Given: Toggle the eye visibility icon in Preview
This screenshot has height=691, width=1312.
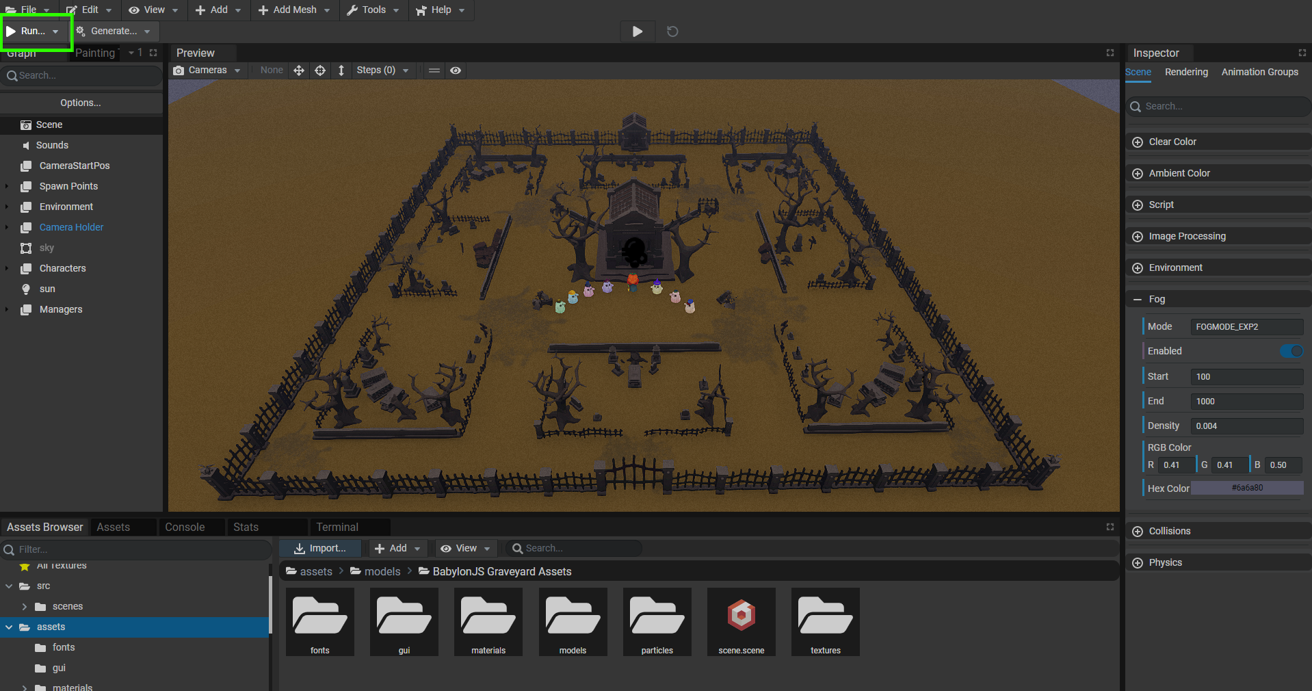Looking at the screenshot, I should pyautogui.click(x=456, y=70).
